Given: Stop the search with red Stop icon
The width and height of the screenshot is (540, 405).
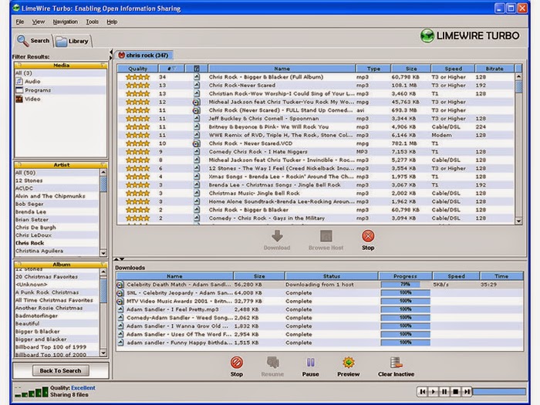Looking at the screenshot, I should [368, 236].
